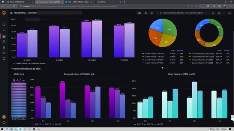Click the blue 20% pie chart slice
The image size is (234, 131).
157,26
